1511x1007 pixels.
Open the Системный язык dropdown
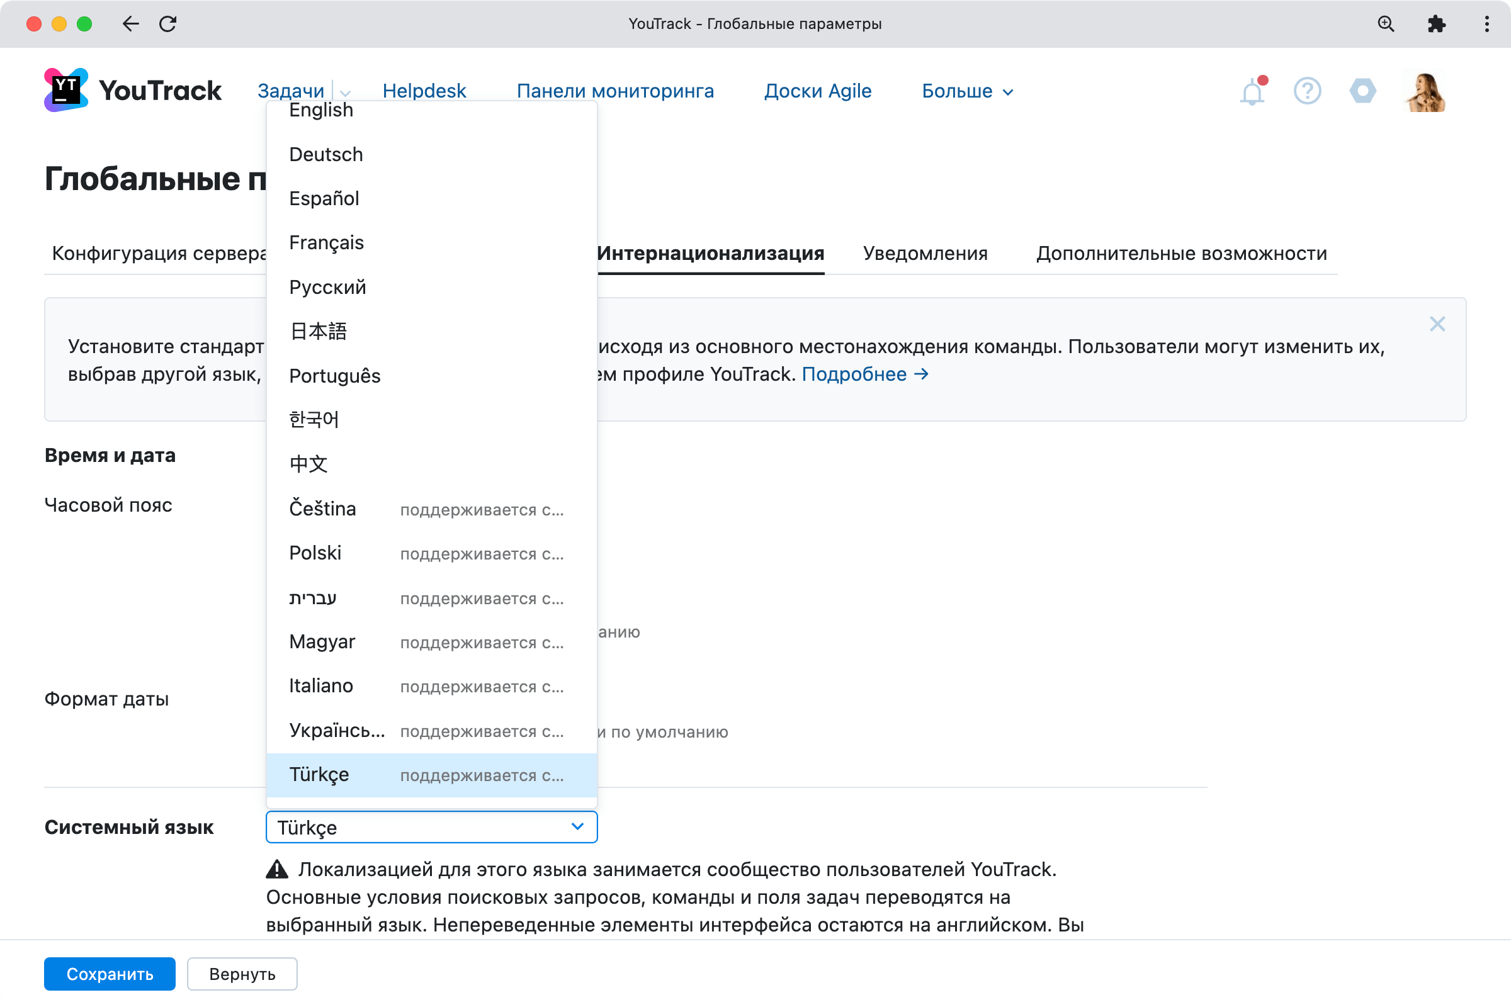point(431,827)
